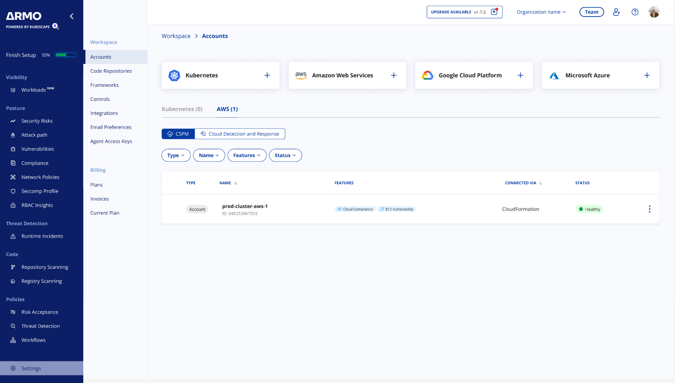
Task: Click the Workflows icon
Action: point(13,340)
